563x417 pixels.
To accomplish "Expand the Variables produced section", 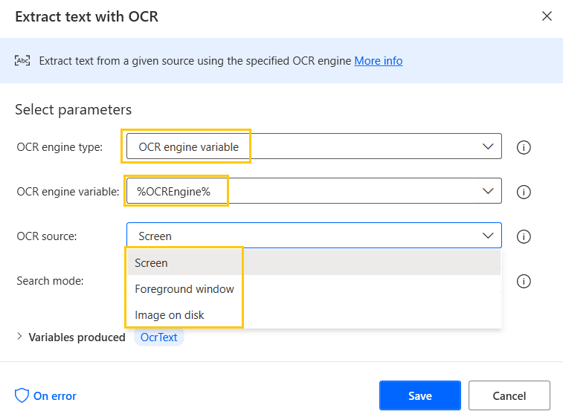I will tap(19, 337).
